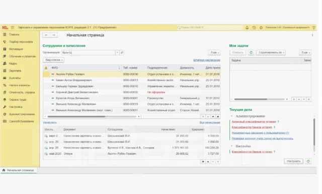Click Все начисления link
The width and height of the screenshot is (322, 194).
(x=210, y=122)
